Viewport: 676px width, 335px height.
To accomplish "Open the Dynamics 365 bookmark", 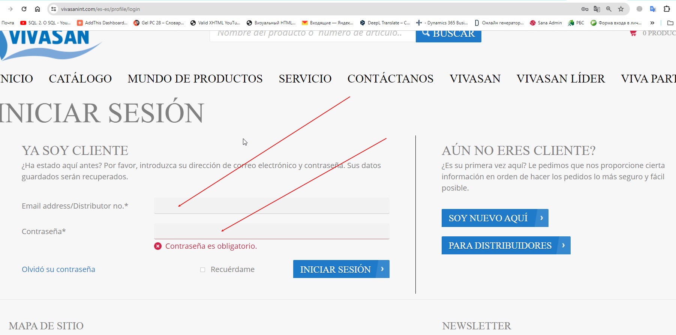I will click(x=442, y=23).
